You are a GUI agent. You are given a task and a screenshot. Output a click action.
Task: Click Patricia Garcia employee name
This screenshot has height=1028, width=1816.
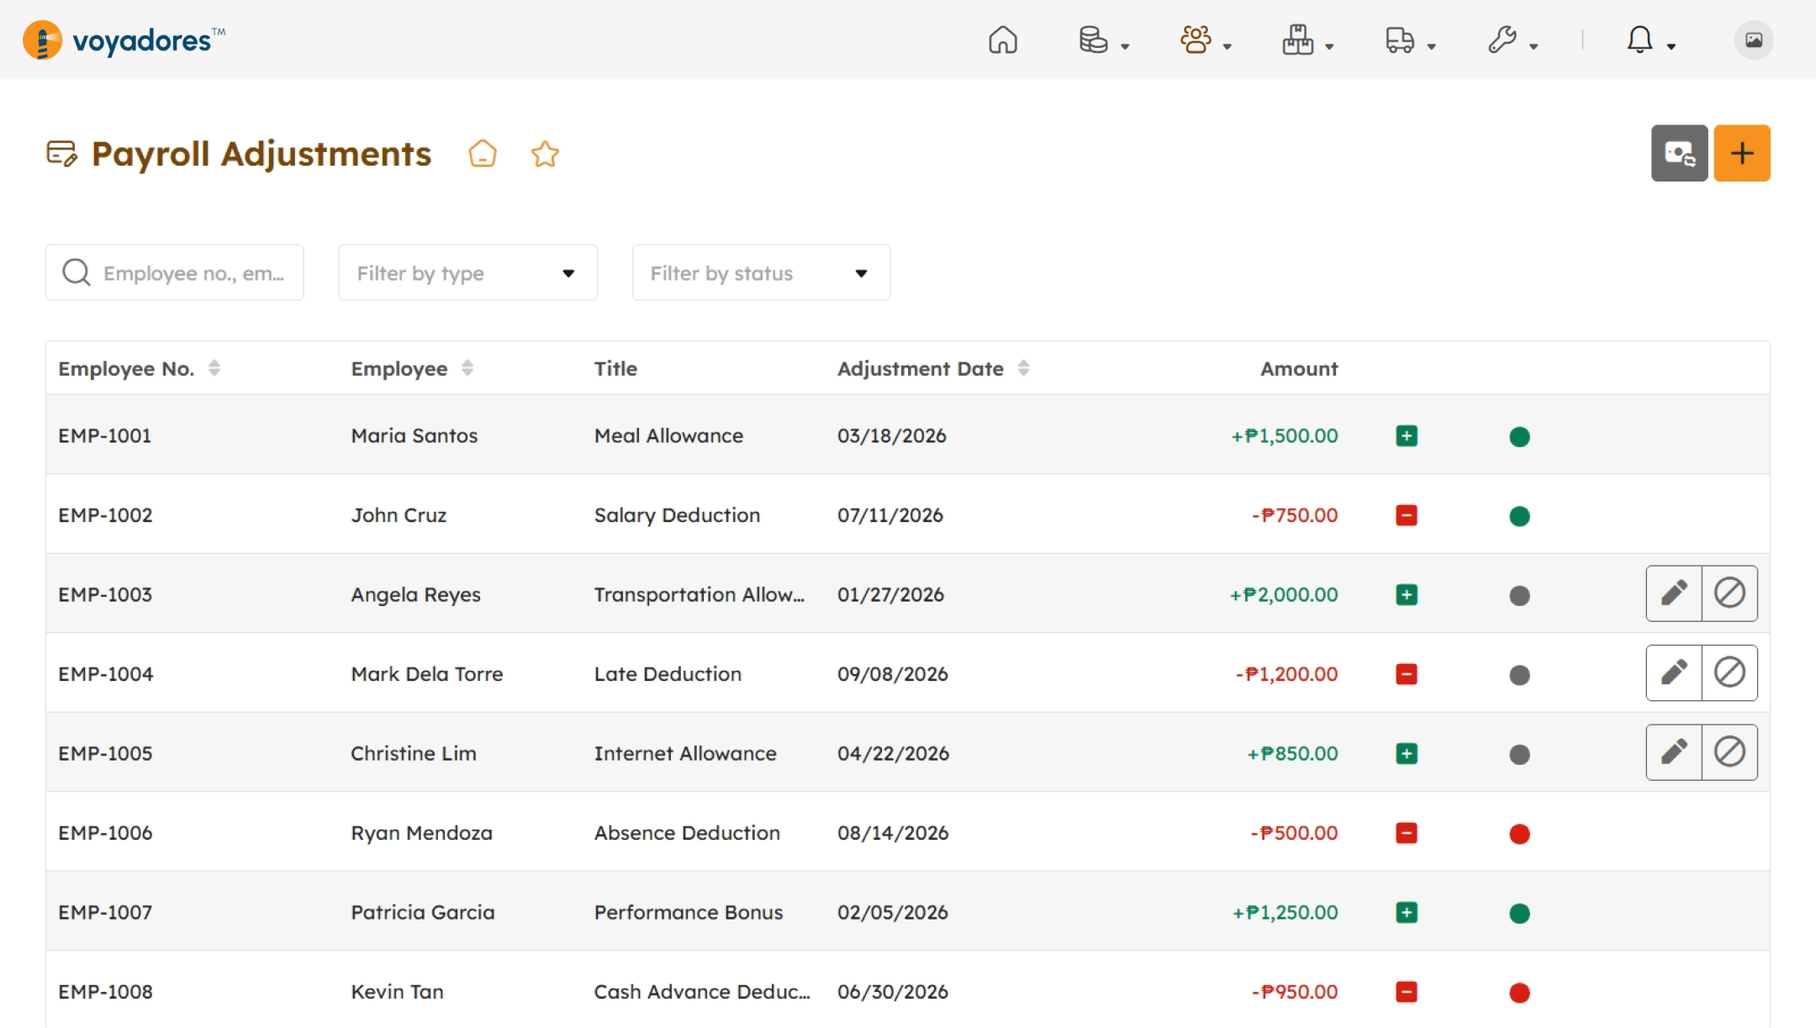pos(423,912)
